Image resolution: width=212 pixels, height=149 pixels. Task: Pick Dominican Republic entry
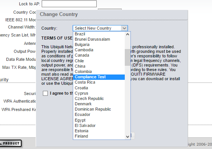pos(99,109)
